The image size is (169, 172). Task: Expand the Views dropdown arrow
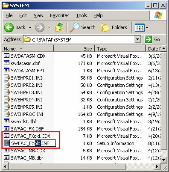[147, 27]
